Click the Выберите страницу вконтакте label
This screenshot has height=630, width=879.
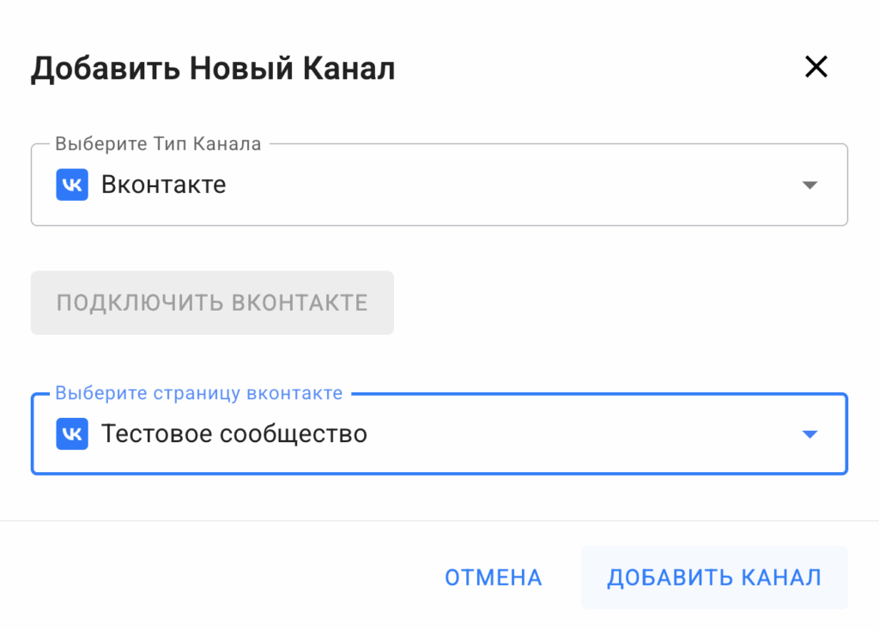[198, 394]
